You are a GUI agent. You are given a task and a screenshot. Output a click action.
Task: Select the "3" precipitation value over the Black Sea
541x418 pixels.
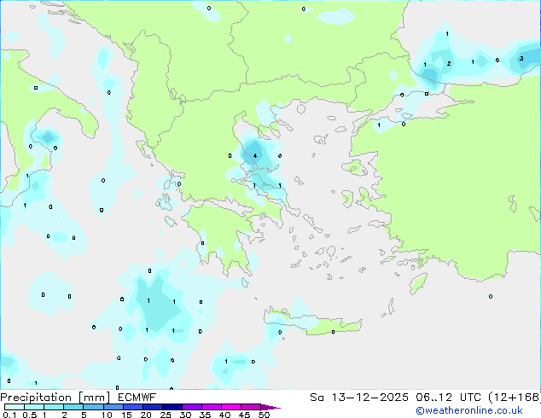click(521, 58)
